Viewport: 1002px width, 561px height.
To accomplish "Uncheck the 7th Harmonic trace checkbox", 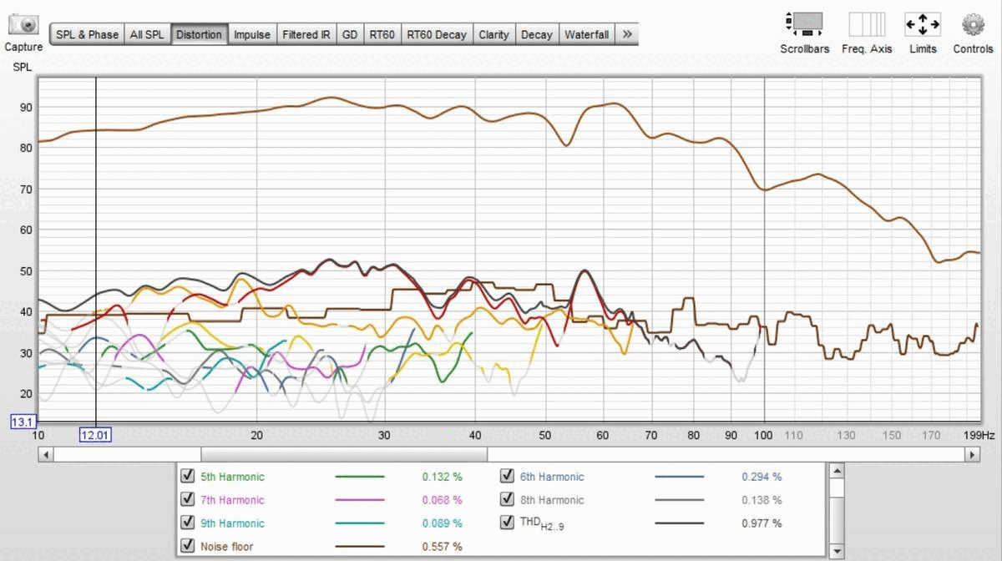I will 188,500.
